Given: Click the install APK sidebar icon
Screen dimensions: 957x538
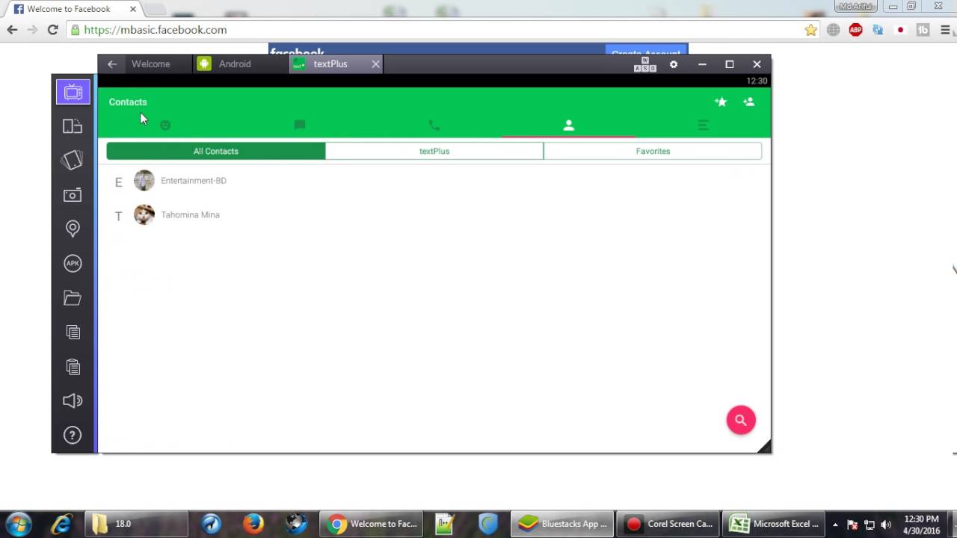Looking at the screenshot, I should click(x=73, y=263).
